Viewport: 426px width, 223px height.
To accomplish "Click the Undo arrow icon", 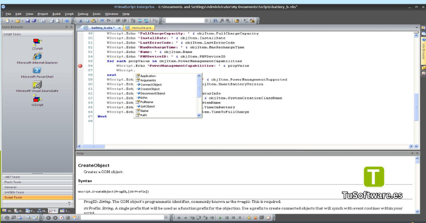I will [x=102, y=21].
